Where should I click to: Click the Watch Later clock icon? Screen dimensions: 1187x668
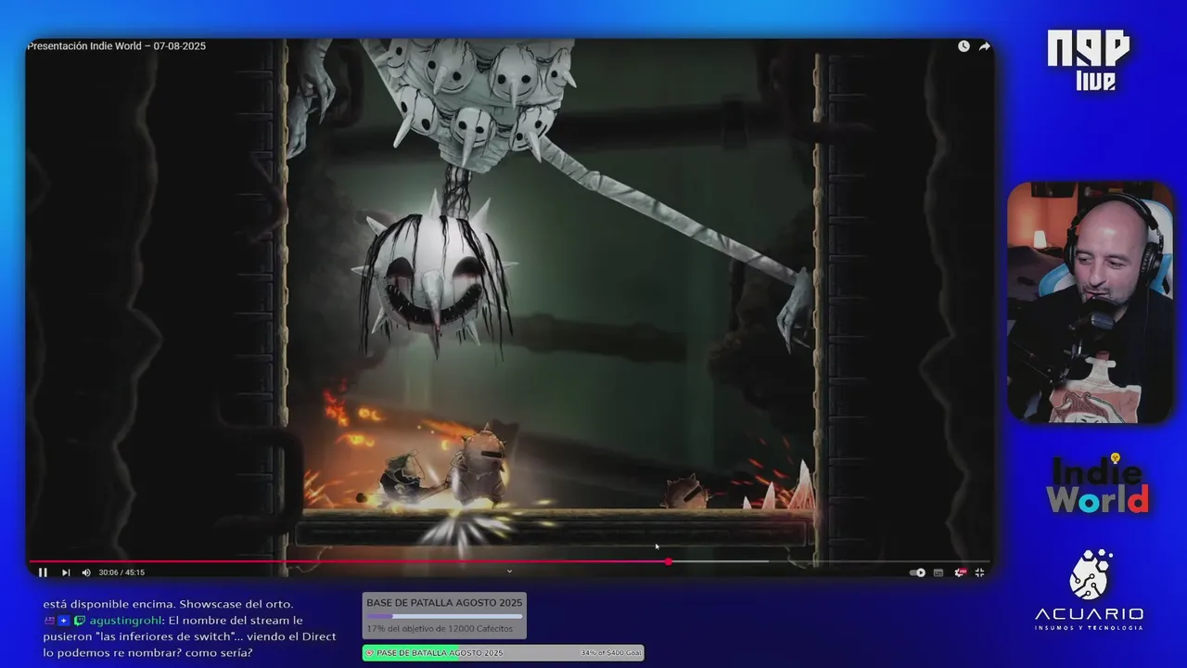[x=964, y=46]
